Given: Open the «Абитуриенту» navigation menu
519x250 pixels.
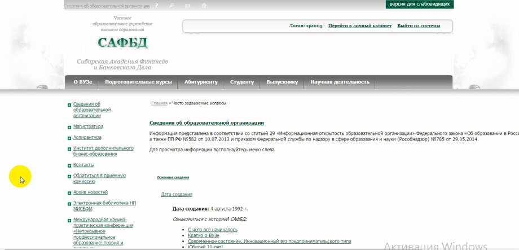Looking at the screenshot, I should [x=201, y=82].
